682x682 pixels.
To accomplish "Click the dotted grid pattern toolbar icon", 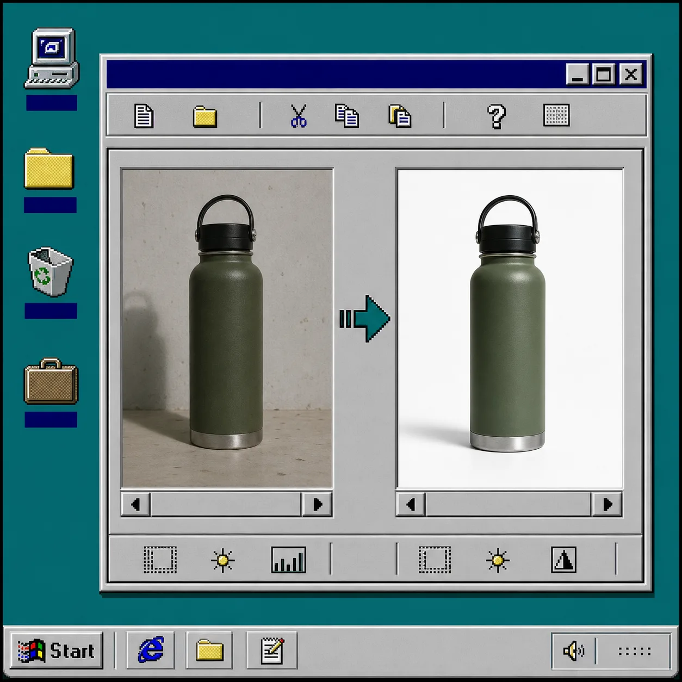I will 556,115.
